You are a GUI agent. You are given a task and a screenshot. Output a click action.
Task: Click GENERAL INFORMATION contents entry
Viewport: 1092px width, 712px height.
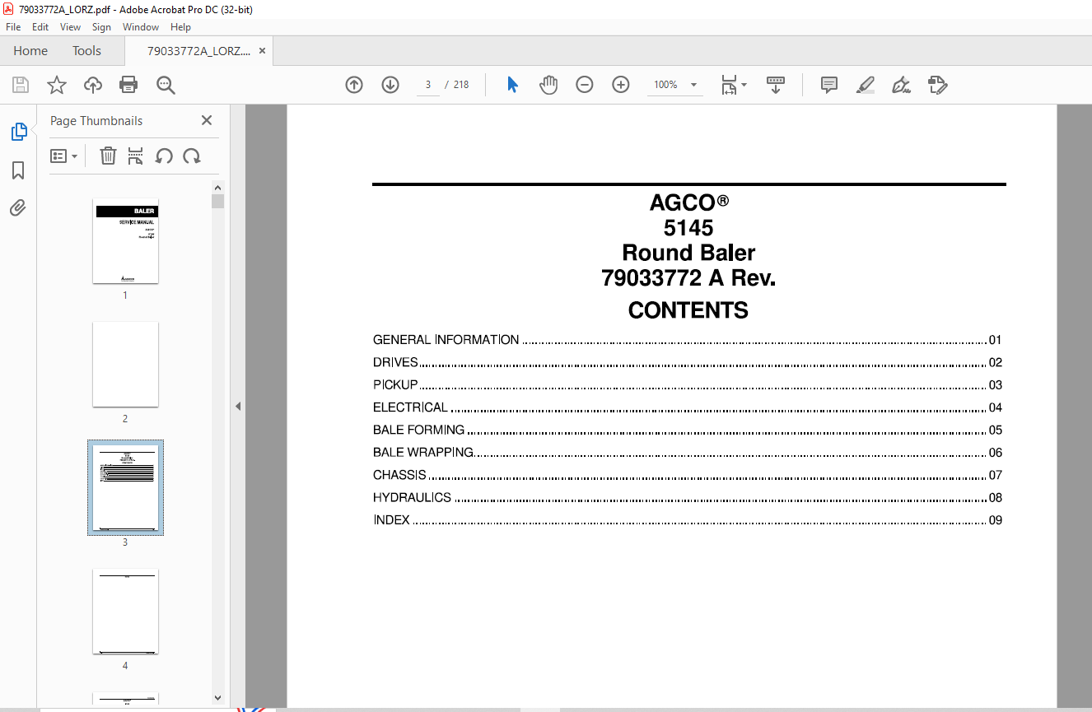click(x=687, y=340)
